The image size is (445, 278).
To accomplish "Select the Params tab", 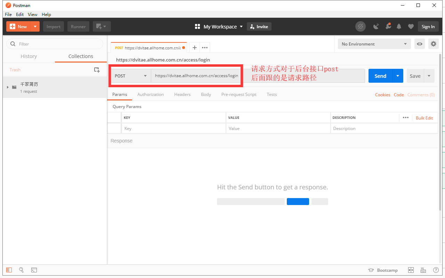I will point(120,95).
